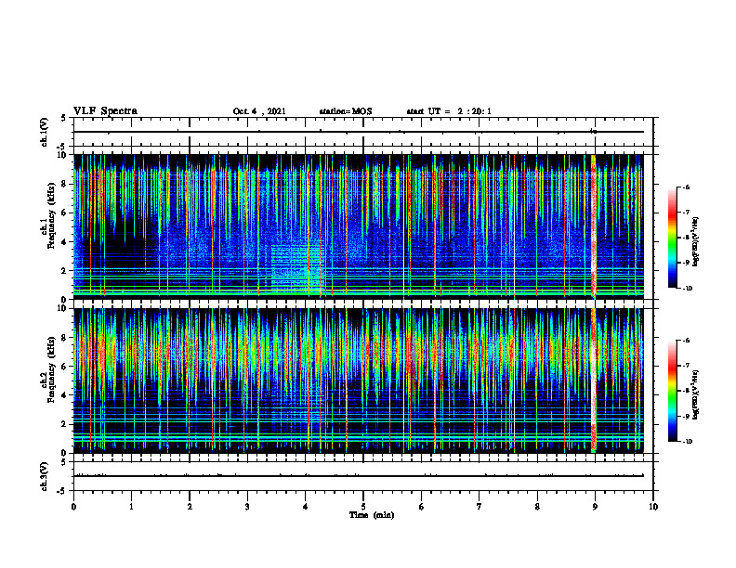The image size is (736, 568).
Task: Click the broadband burst near minute 9 in ch.1 spectrogram
Action: pyautogui.click(x=593, y=226)
